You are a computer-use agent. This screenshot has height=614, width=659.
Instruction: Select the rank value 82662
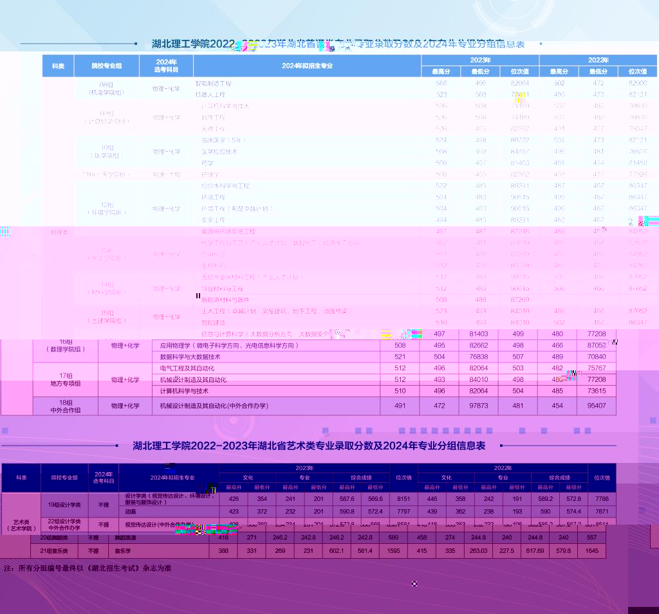pos(479,345)
